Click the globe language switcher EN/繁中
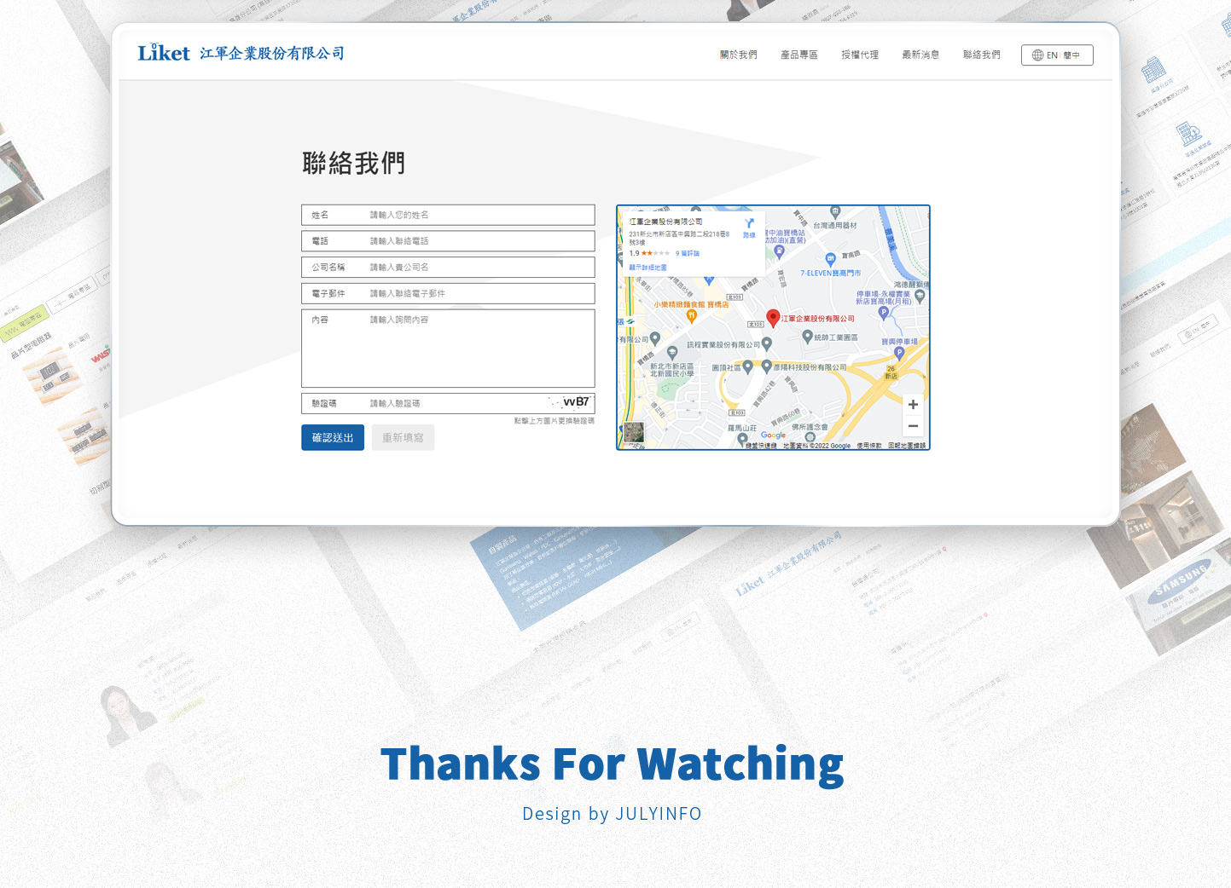 [1057, 55]
